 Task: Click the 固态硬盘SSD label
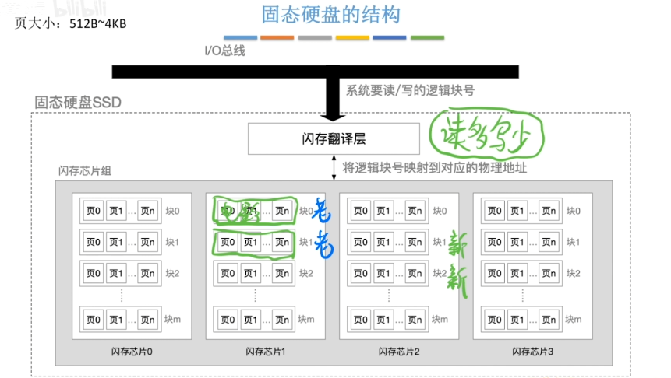(x=78, y=103)
